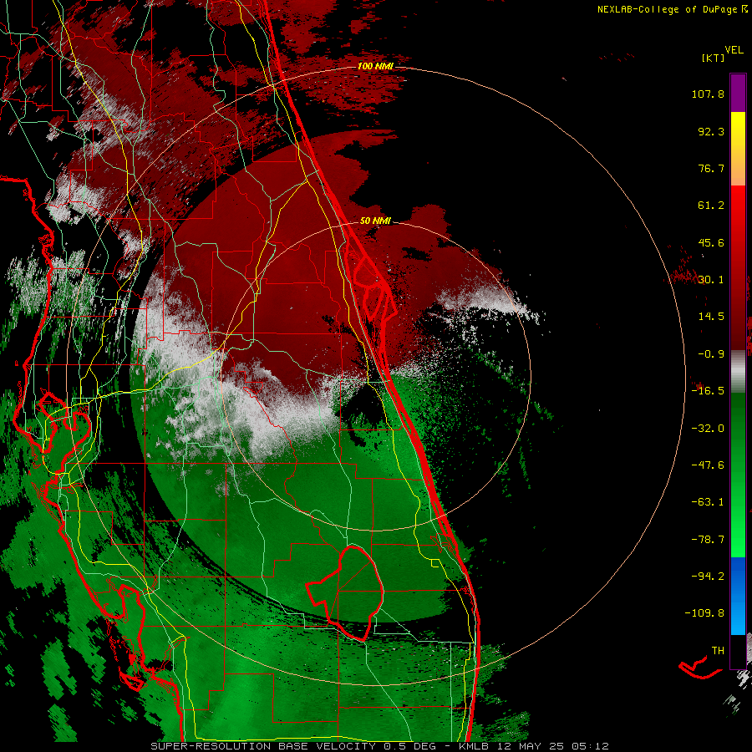Select the -47.6 velocity scale value
Image resolution: width=752 pixels, height=752 pixels.
(x=708, y=465)
